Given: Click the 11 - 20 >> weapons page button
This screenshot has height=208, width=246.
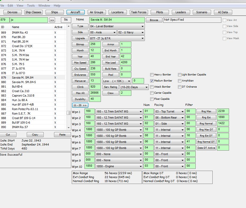Looking at the screenshot, I should click(x=80, y=105).
